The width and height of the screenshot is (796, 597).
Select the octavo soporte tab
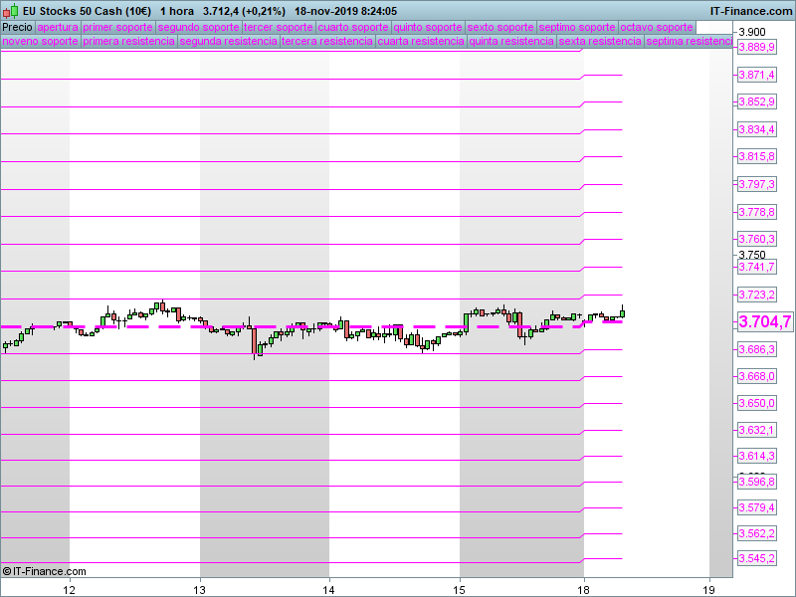(655, 27)
